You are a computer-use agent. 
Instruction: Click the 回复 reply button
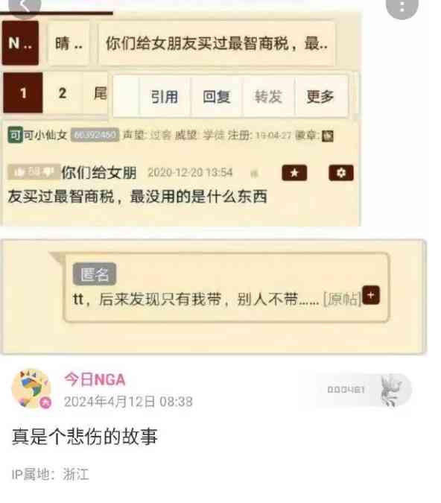(217, 97)
